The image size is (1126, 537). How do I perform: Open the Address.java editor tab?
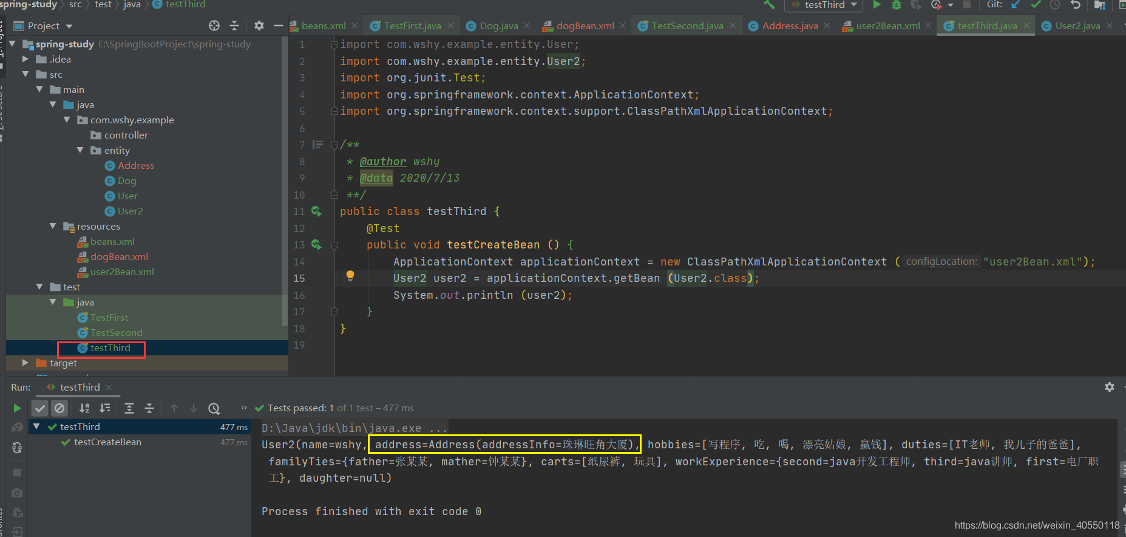pyautogui.click(x=790, y=26)
